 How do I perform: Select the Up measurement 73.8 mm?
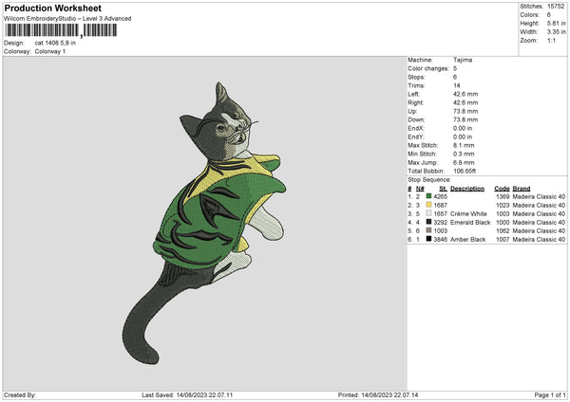point(465,111)
